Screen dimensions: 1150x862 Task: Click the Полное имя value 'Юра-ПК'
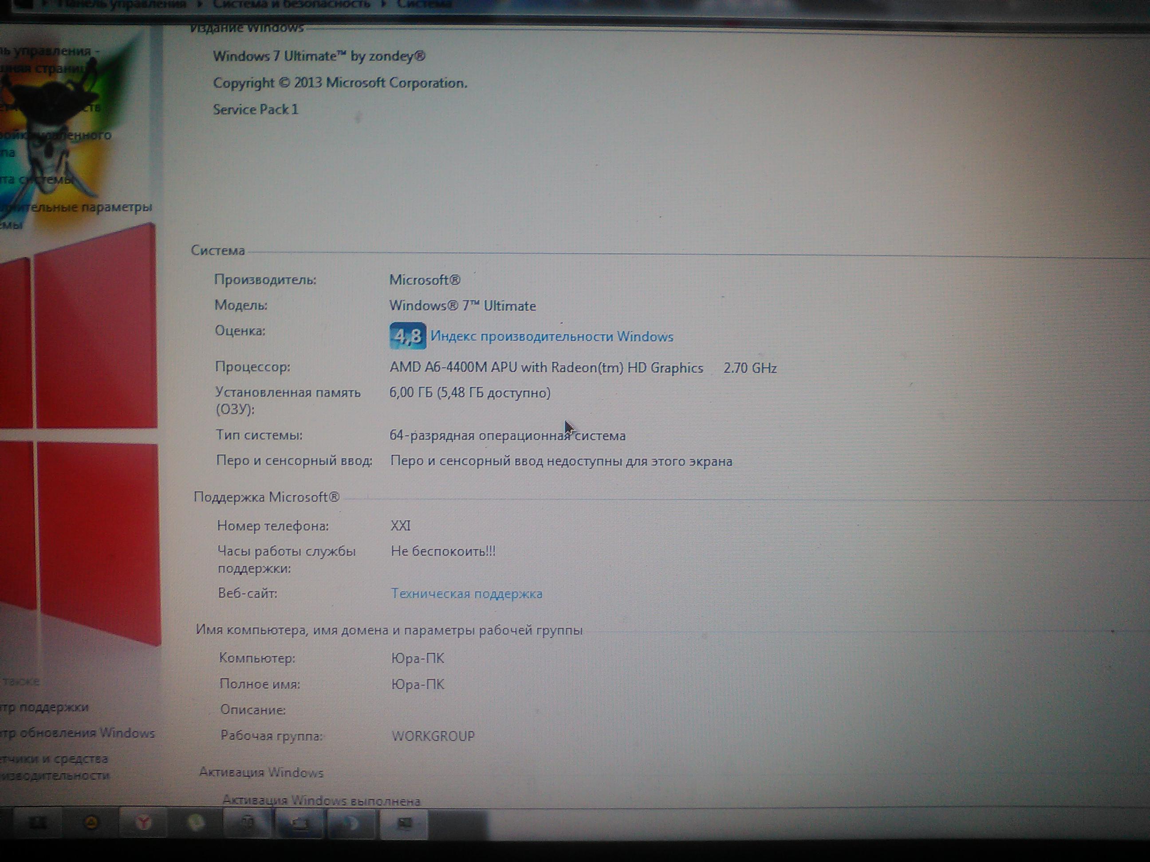(417, 684)
